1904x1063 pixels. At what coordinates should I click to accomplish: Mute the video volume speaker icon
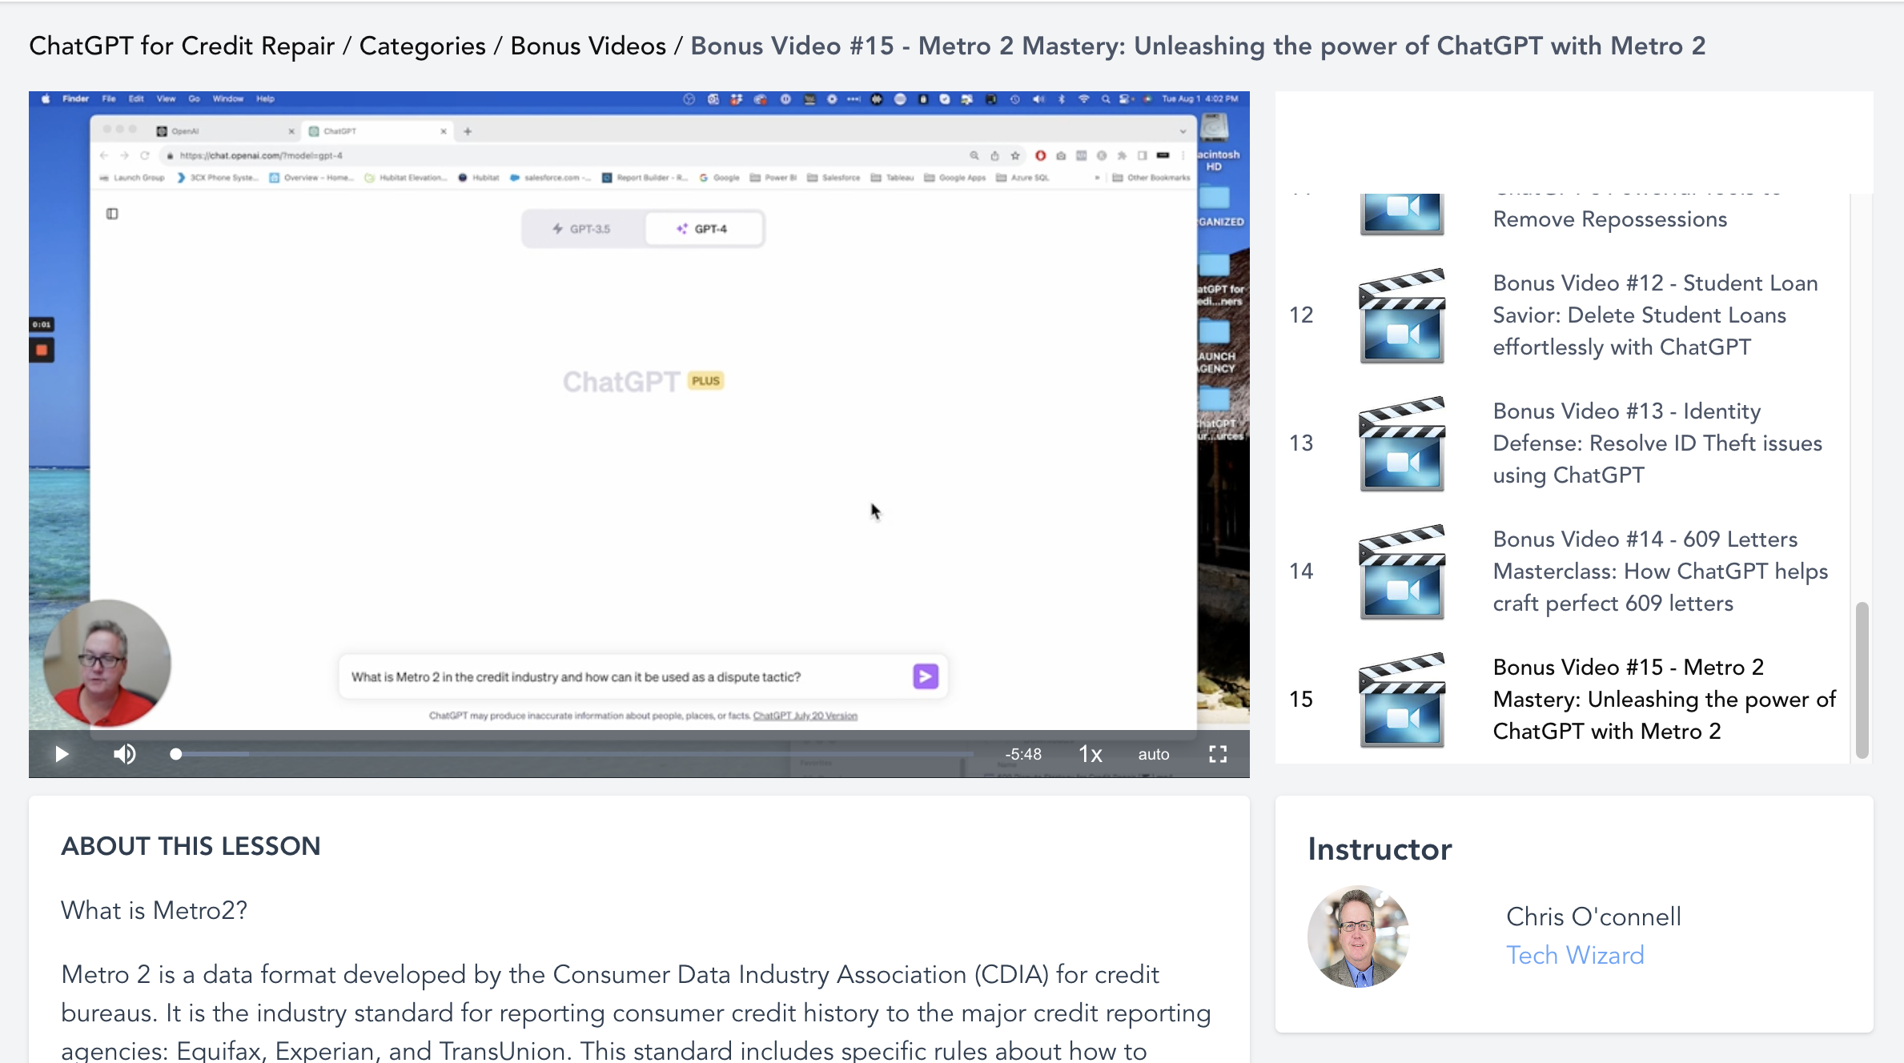coord(124,754)
